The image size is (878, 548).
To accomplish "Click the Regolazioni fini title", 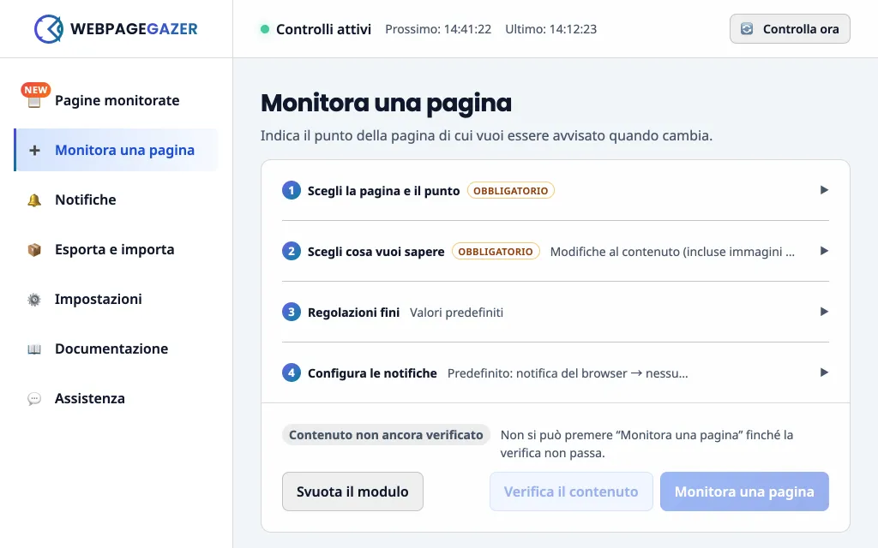I will [353, 313].
